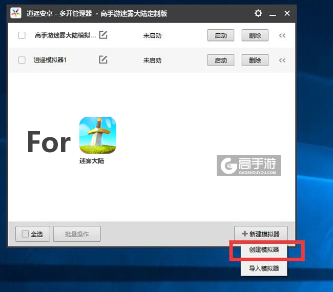The height and width of the screenshot is (292, 333).
Task: Click the 批量操作 batch operation button
Action: pos(77,234)
